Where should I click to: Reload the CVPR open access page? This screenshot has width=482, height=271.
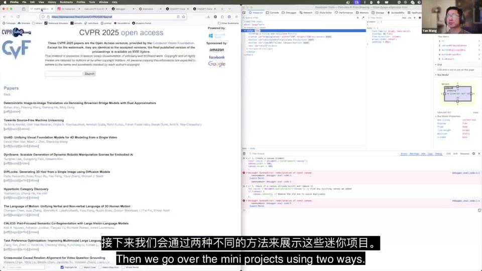click(x=18, y=17)
